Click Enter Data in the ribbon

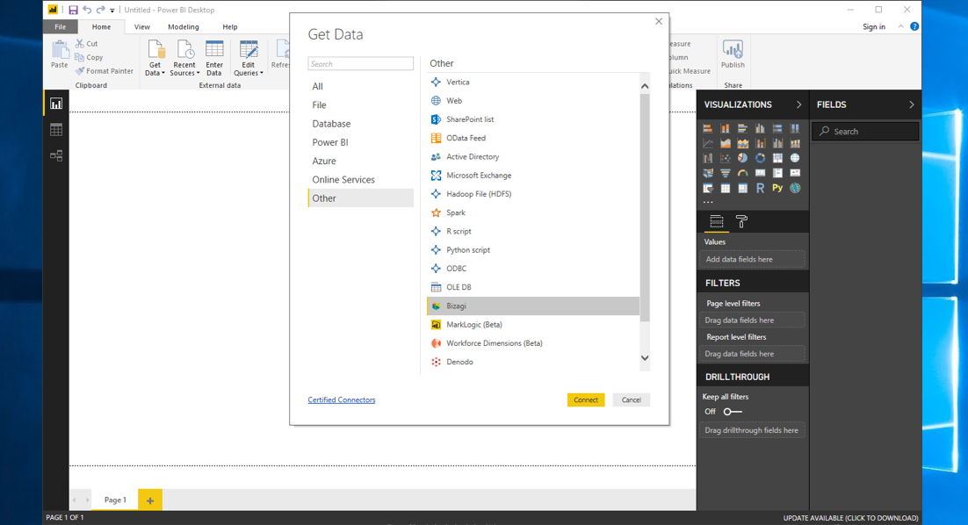(x=214, y=58)
